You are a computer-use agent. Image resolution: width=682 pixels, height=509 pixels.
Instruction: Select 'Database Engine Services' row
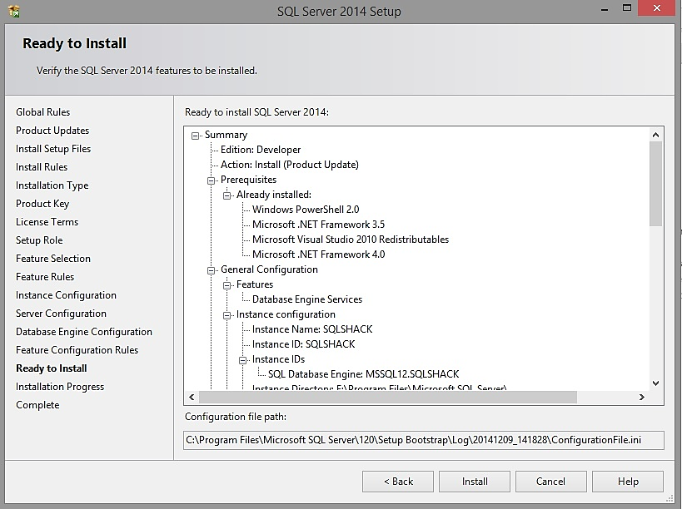pyautogui.click(x=307, y=299)
